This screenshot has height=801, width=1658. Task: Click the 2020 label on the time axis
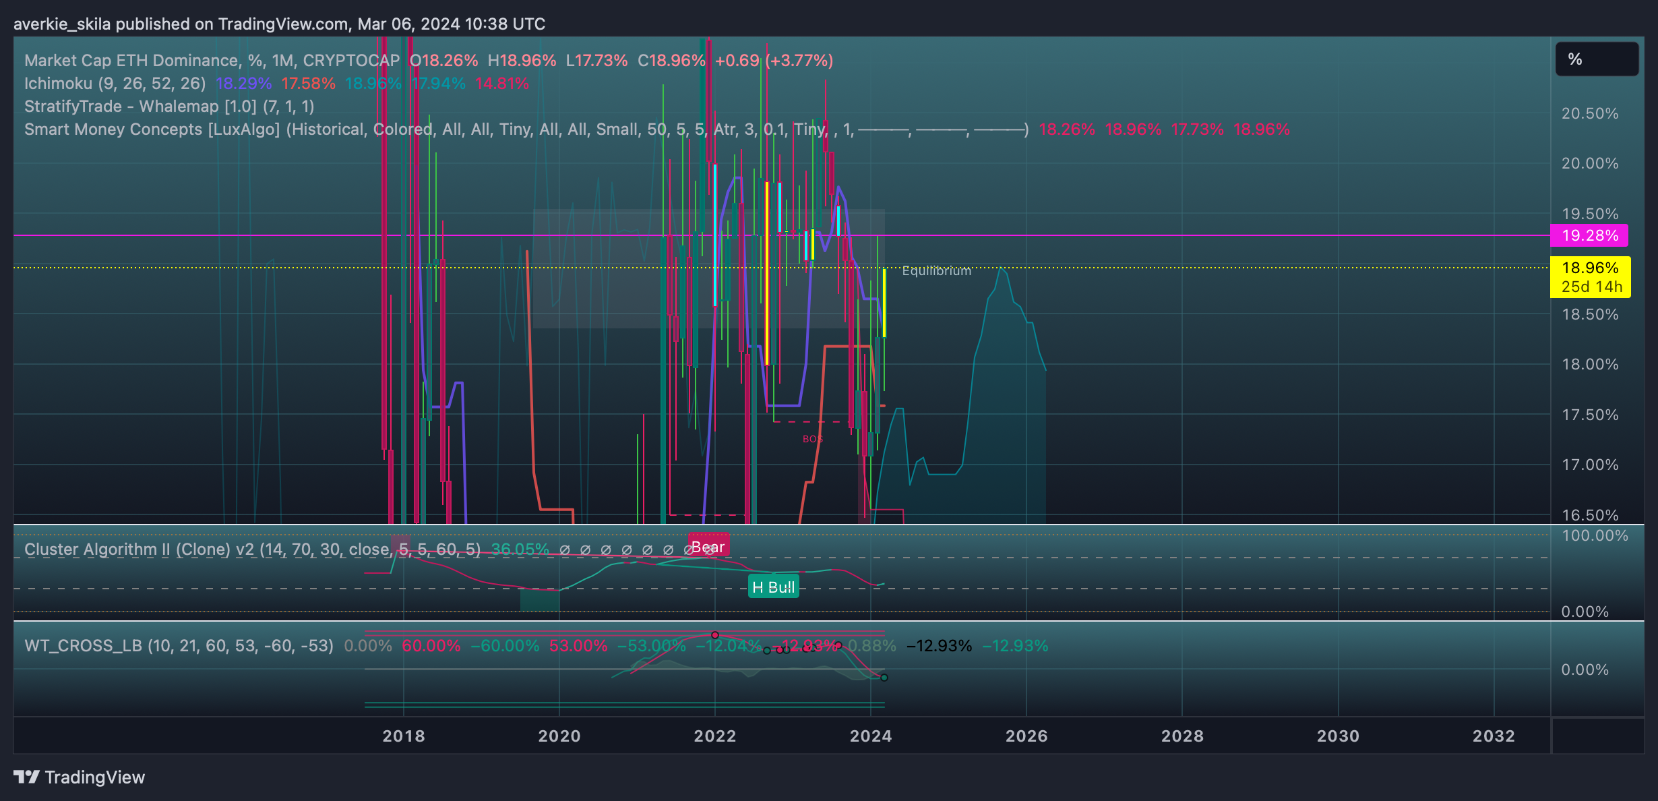pyautogui.click(x=559, y=736)
